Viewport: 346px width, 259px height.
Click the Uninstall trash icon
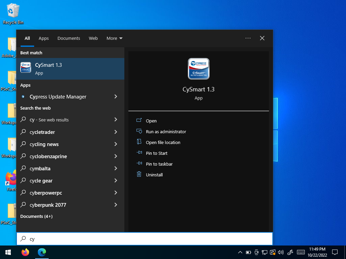click(139, 174)
